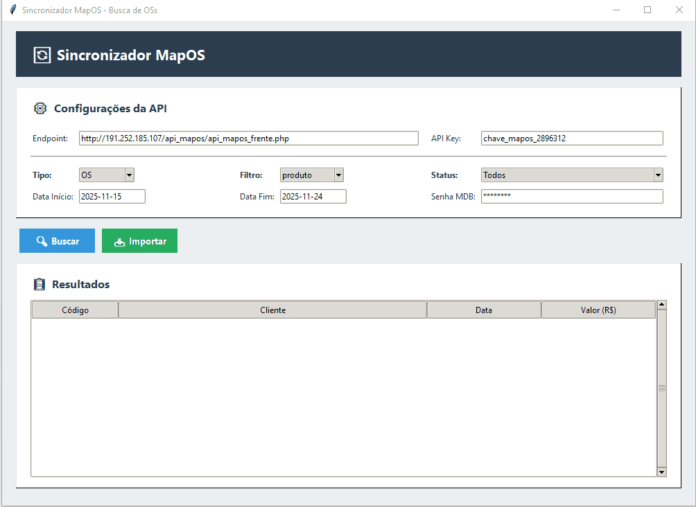696x507 pixels.
Task: Click the clipboard icon next to Resultados
Action: tap(40, 284)
